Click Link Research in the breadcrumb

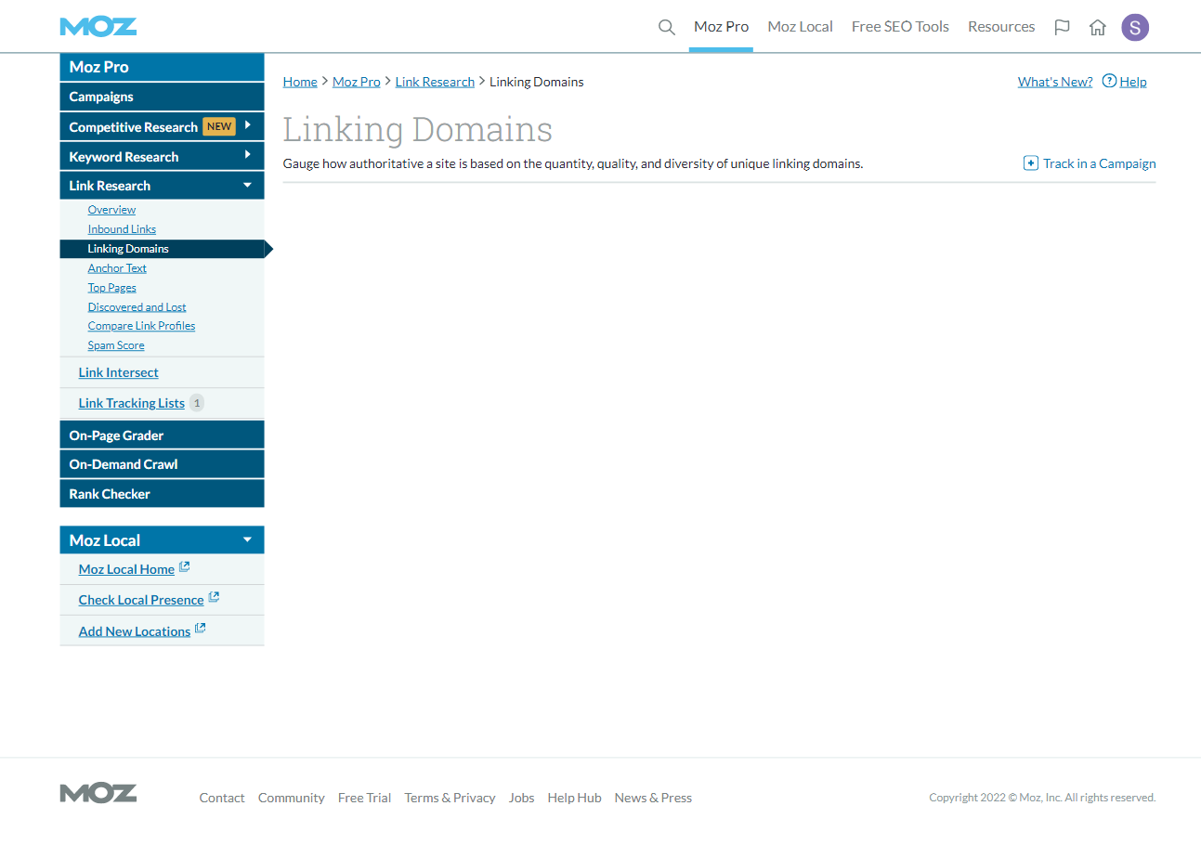[435, 82]
